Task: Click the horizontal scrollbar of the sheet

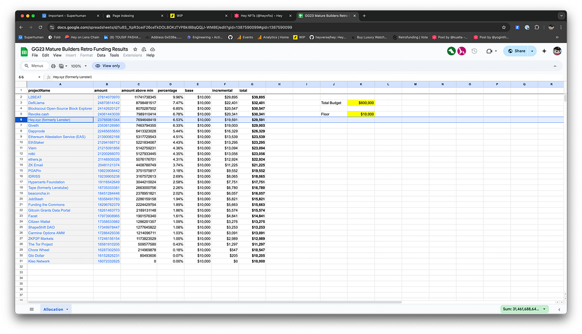Action: pyautogui.click(x=215, y=302)
